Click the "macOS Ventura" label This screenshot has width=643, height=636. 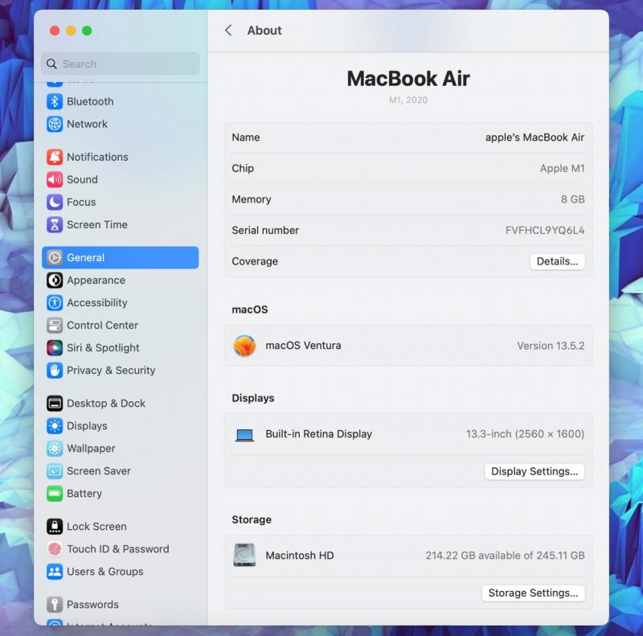(303, 346)
